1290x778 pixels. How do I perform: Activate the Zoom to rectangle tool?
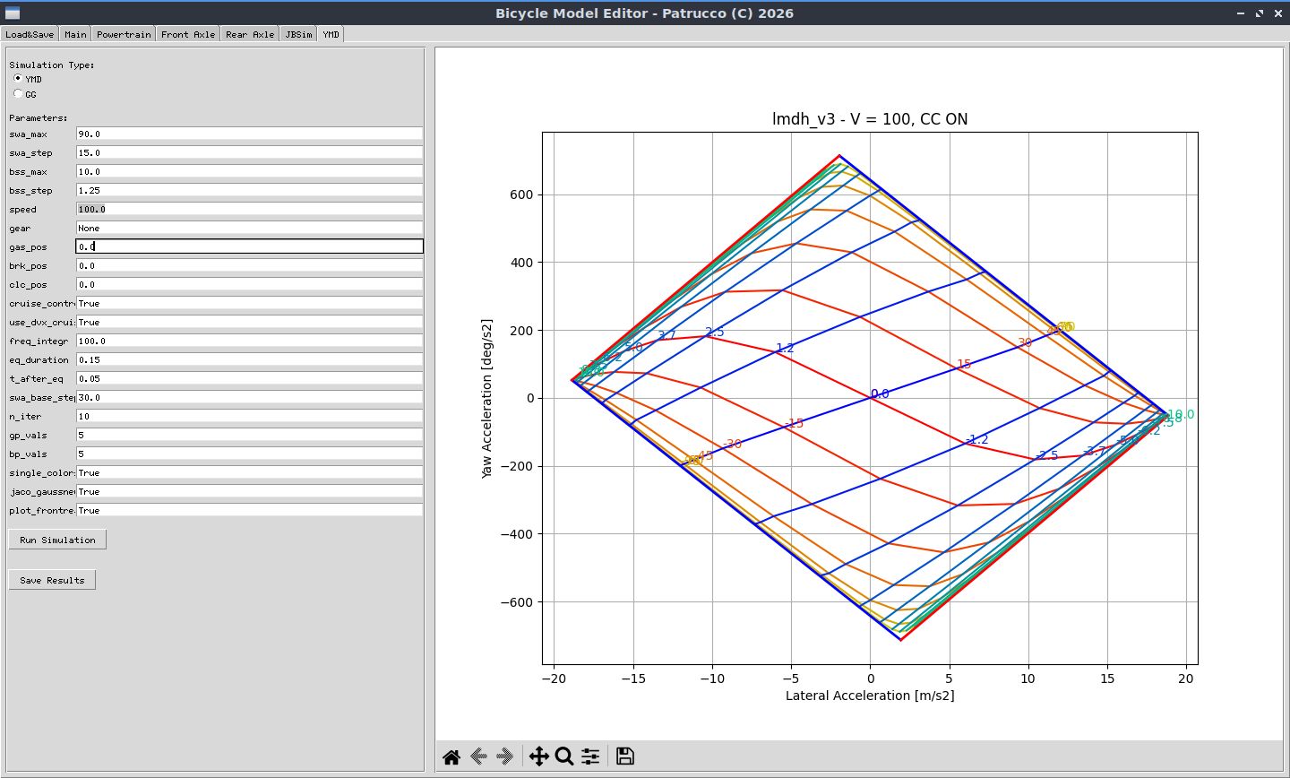point(564,756)
